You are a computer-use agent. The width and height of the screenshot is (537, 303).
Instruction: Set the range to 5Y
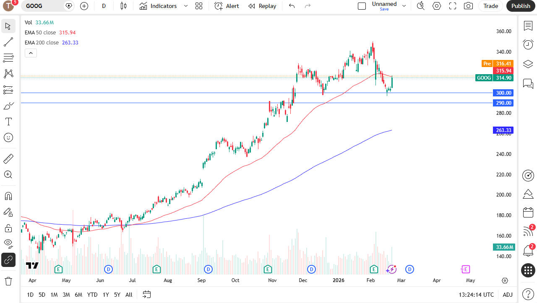(x=117, y=295)
